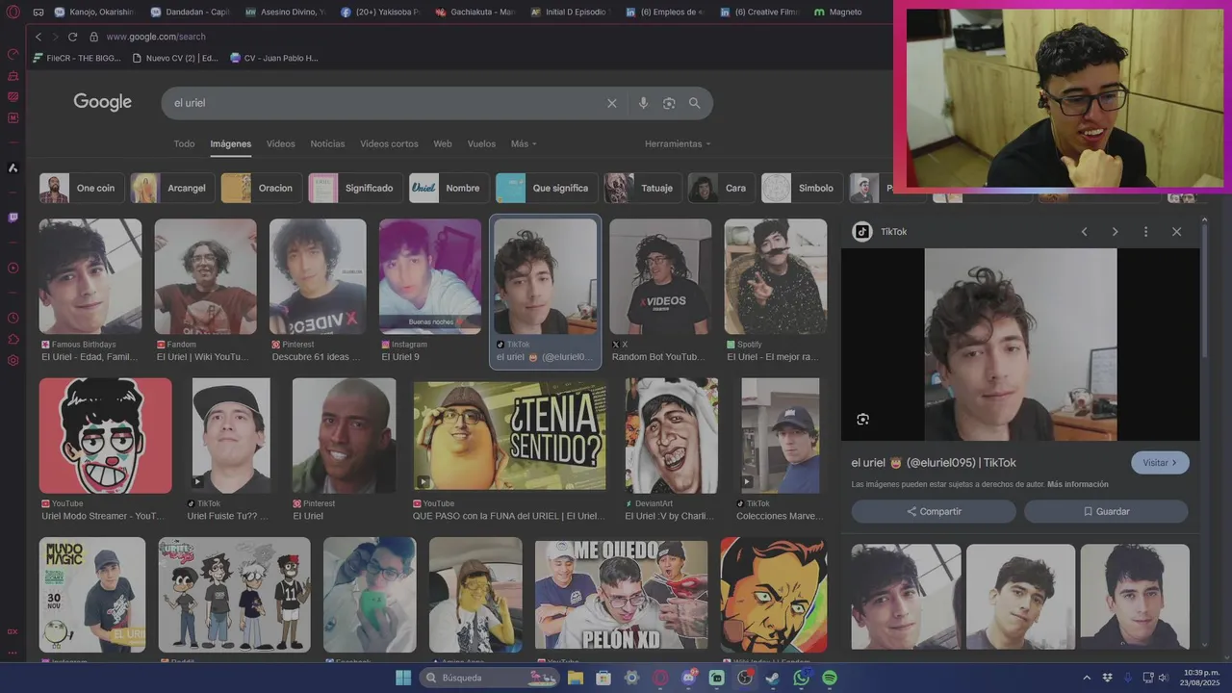Open history clock icon in sidebar
The image size is (1232, 693).
[13, 318]
